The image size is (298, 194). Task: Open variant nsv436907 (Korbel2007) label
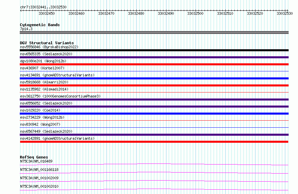click(42, 68)
